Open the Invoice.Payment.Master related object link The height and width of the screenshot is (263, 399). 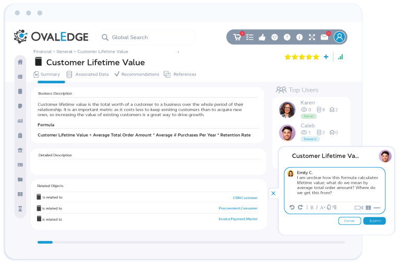point(238,219)
